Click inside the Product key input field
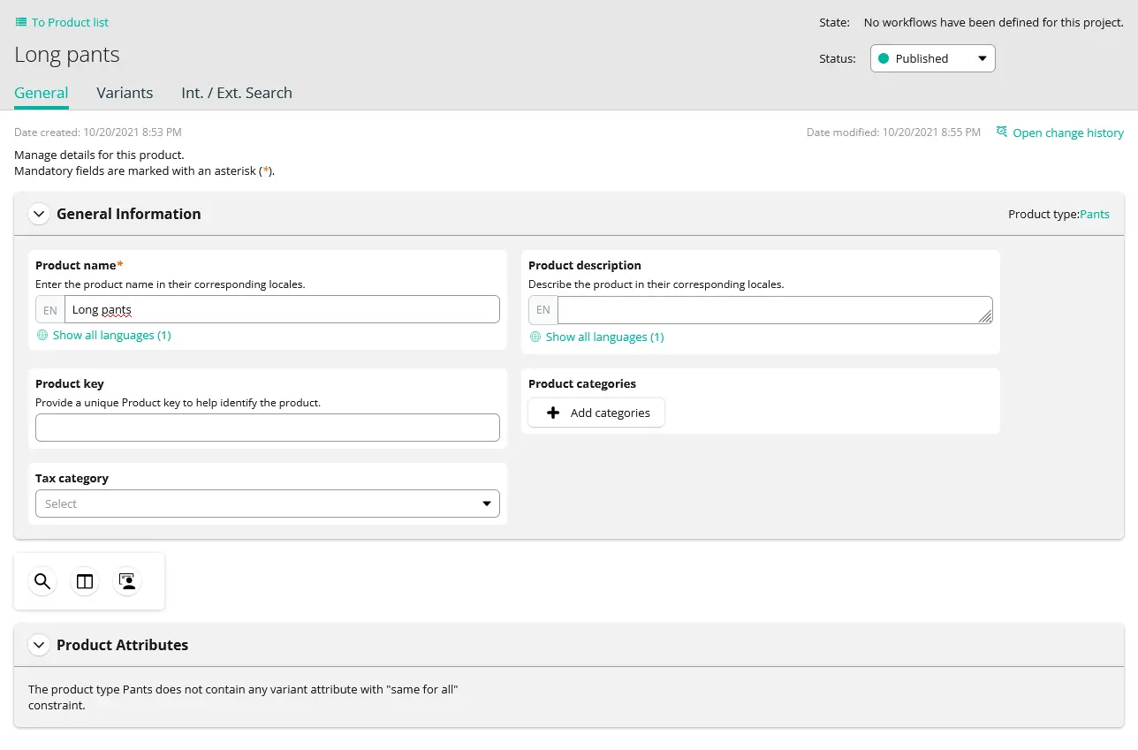Screen dimensions: 1138x750 pos(267,428)
